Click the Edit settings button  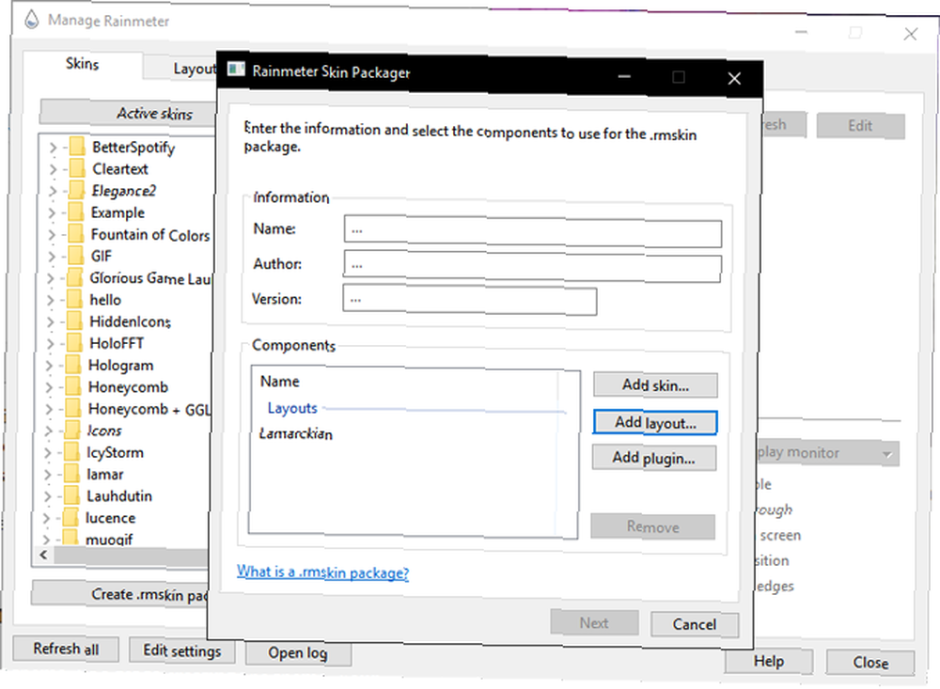click(x=182, y=650)
